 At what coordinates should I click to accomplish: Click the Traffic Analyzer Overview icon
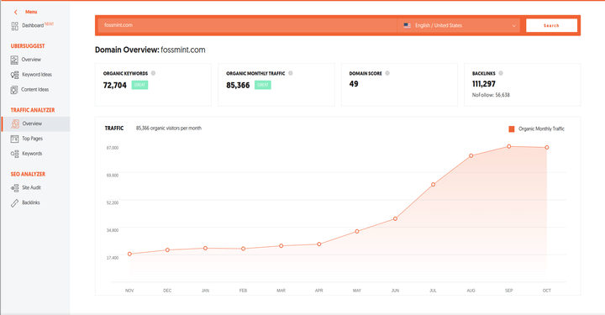click(14, 123)
